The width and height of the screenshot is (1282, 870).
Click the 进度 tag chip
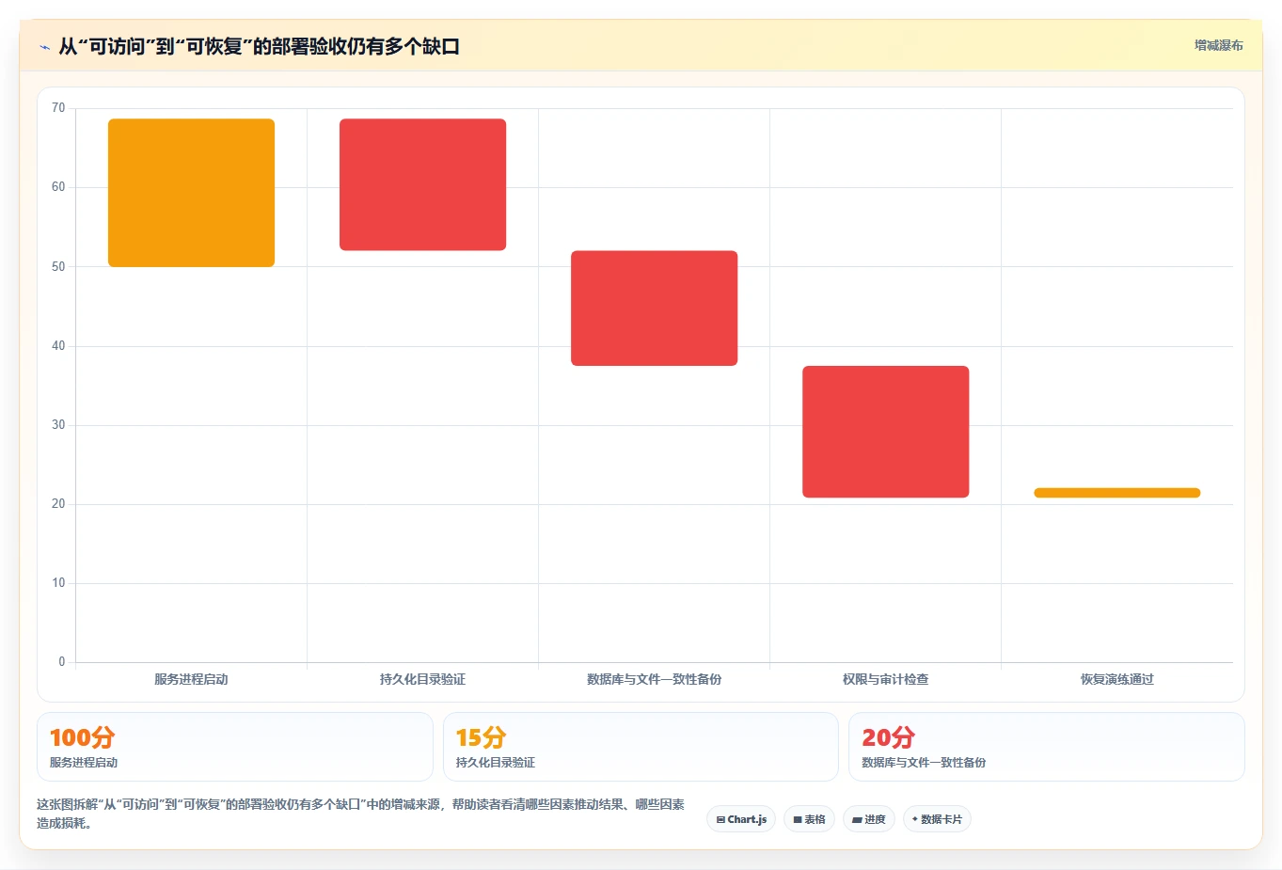869,819
